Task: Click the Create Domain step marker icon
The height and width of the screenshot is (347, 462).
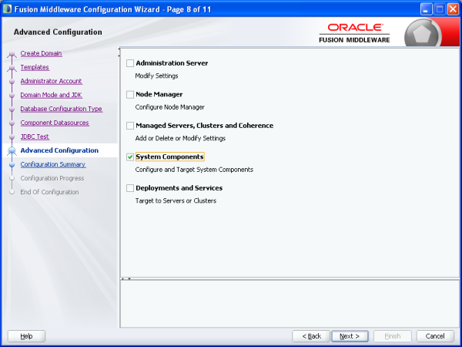Action: (12, 54)
